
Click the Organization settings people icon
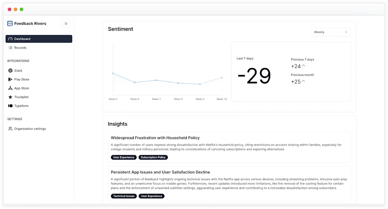(10, 129)
